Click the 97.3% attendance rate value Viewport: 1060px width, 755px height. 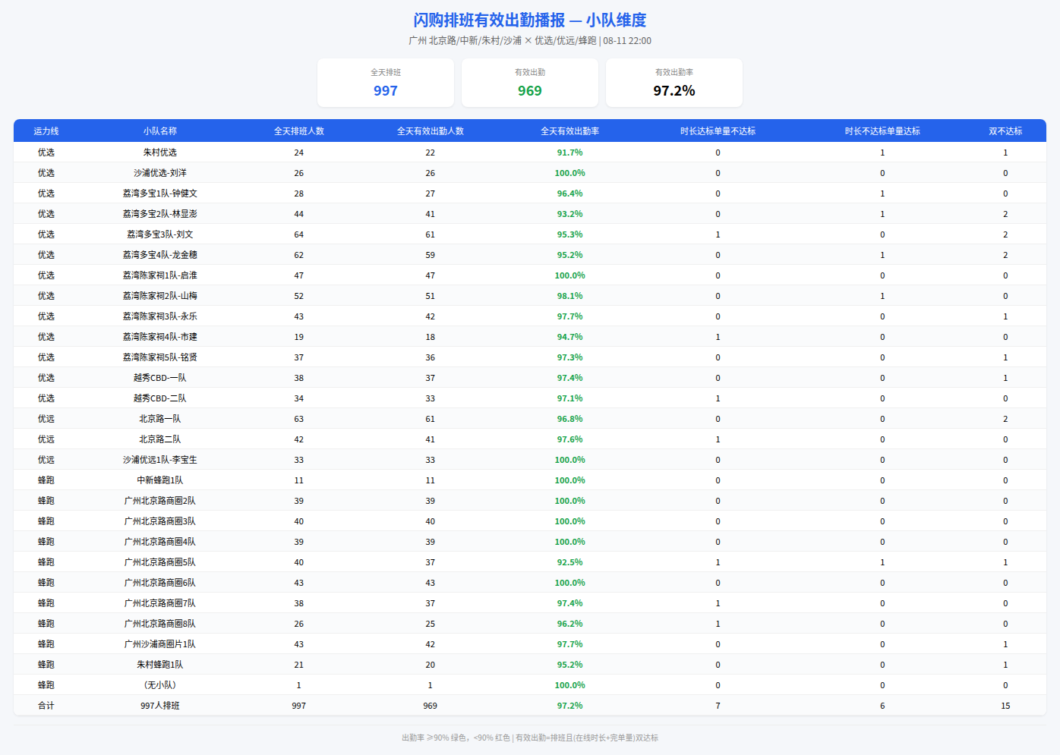tap(570, 357)
